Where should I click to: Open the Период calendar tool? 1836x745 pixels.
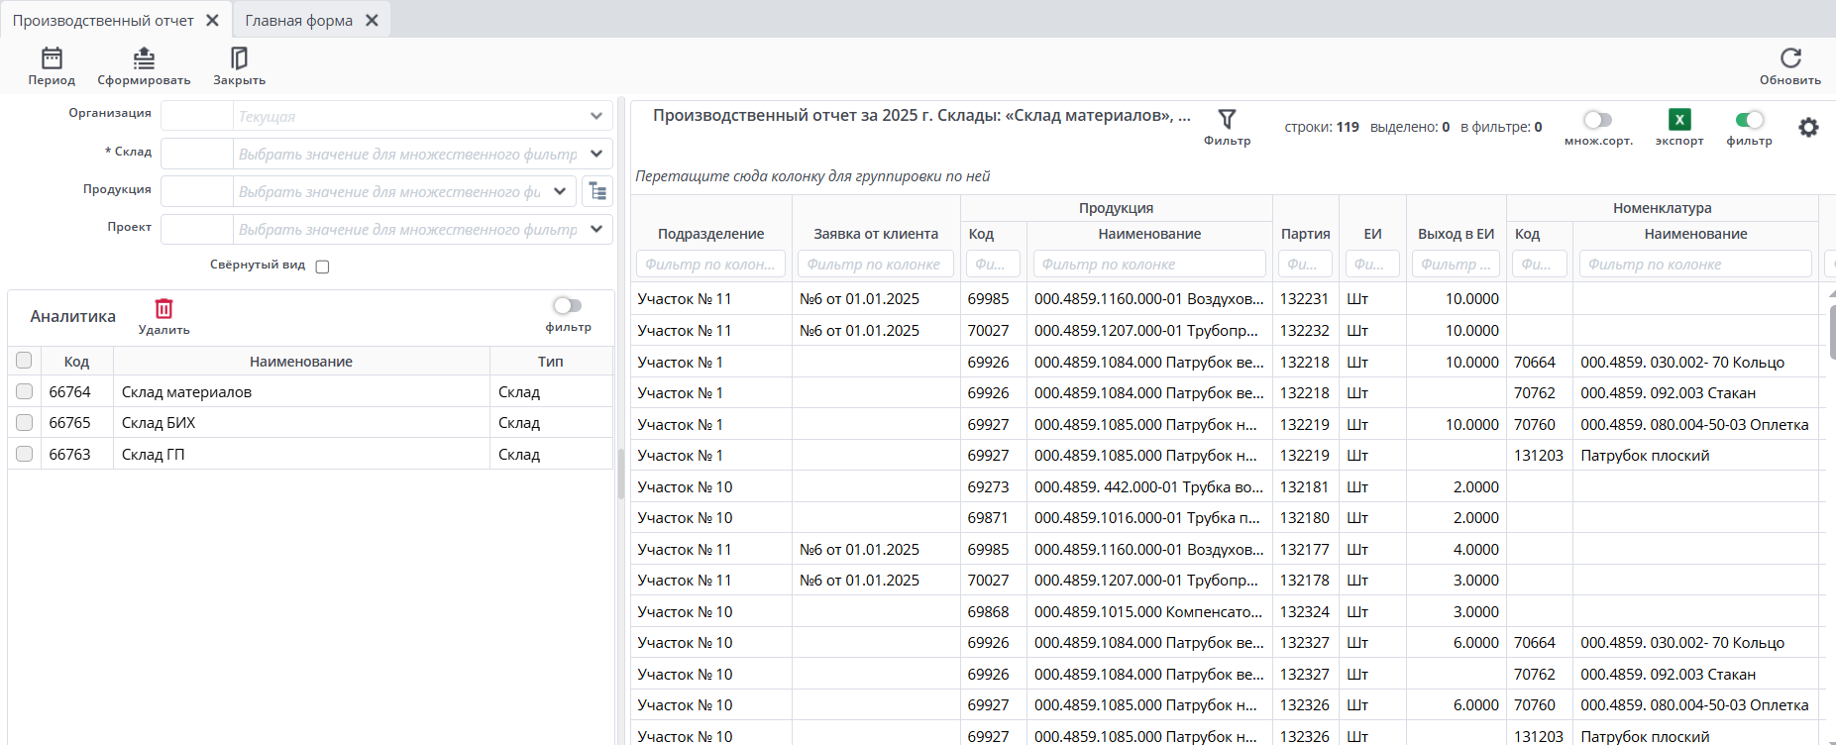(52, 59)
